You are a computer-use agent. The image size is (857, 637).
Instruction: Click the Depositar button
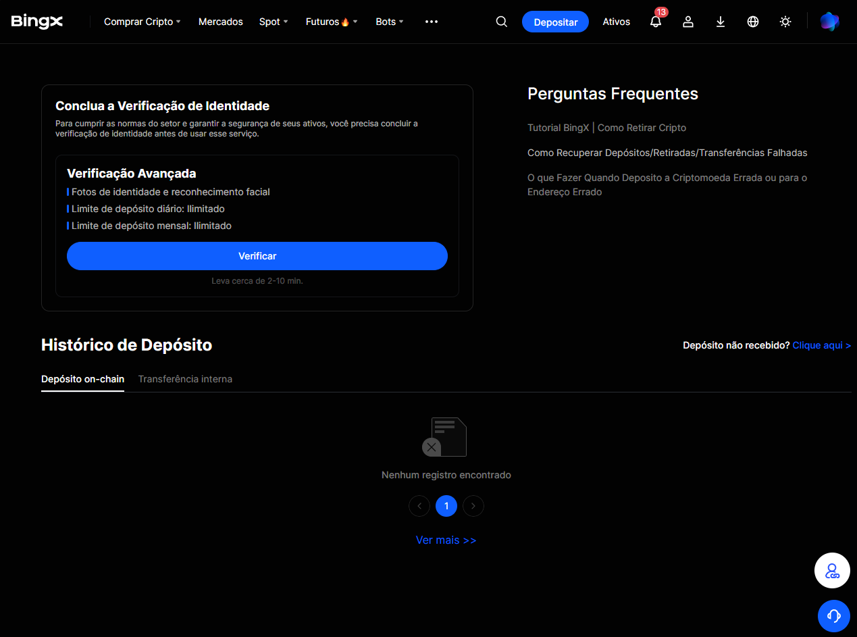[x=556, y=22]
